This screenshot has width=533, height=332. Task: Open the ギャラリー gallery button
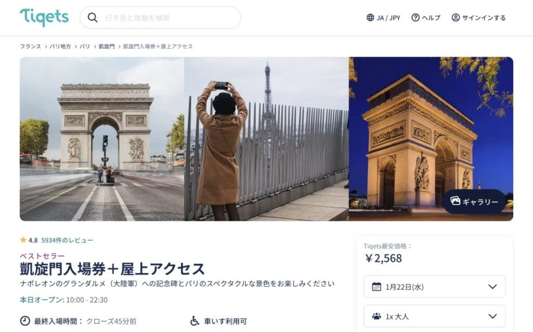click(x=474, y=202)
